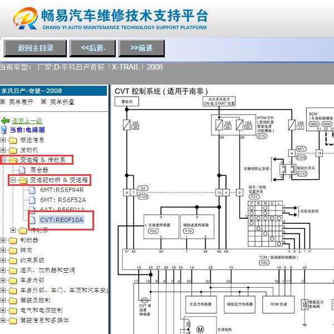
Task: Expand the 车身内部 folder node
Action: point(3,280)
